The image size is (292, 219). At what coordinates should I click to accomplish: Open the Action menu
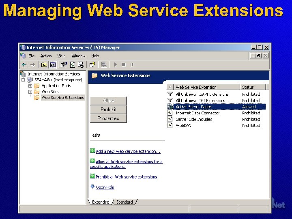(x=46, y=56)
